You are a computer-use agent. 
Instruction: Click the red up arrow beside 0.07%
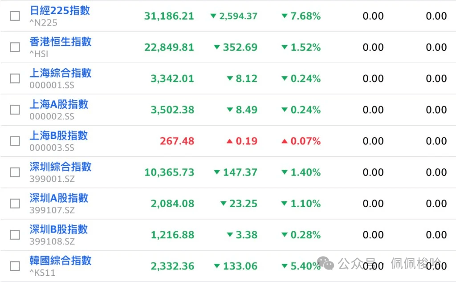(x=285, y=141)
